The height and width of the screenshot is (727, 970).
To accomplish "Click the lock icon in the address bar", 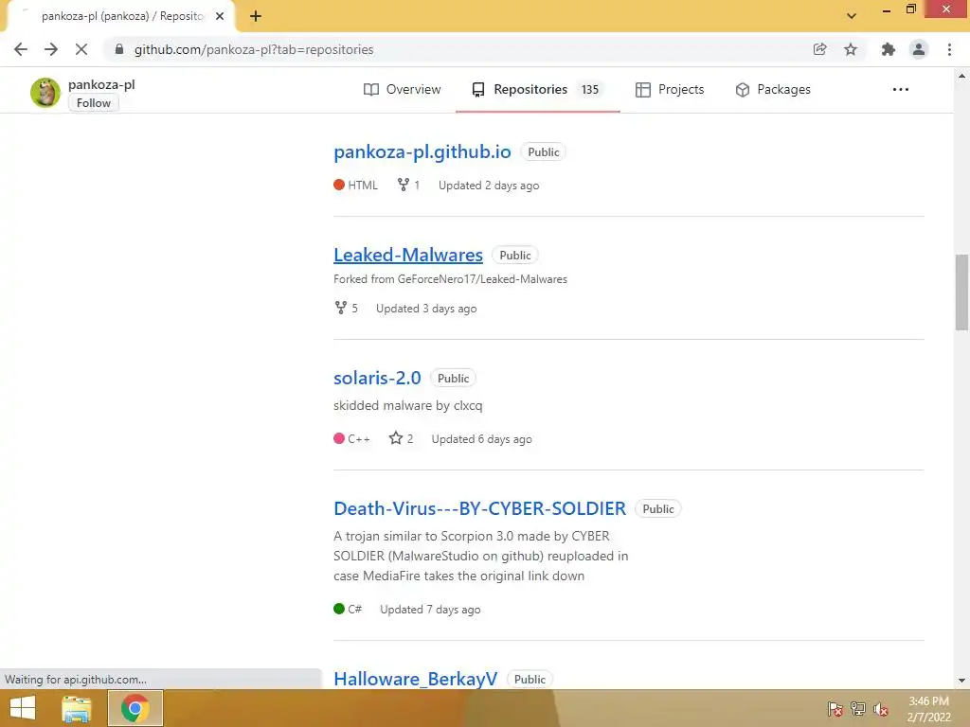I will coord(119,49).
